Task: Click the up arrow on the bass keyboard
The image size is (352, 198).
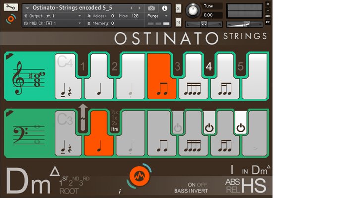Action: coord(82,117)
